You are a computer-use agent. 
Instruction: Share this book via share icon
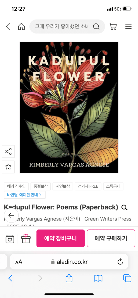[8, 151]
